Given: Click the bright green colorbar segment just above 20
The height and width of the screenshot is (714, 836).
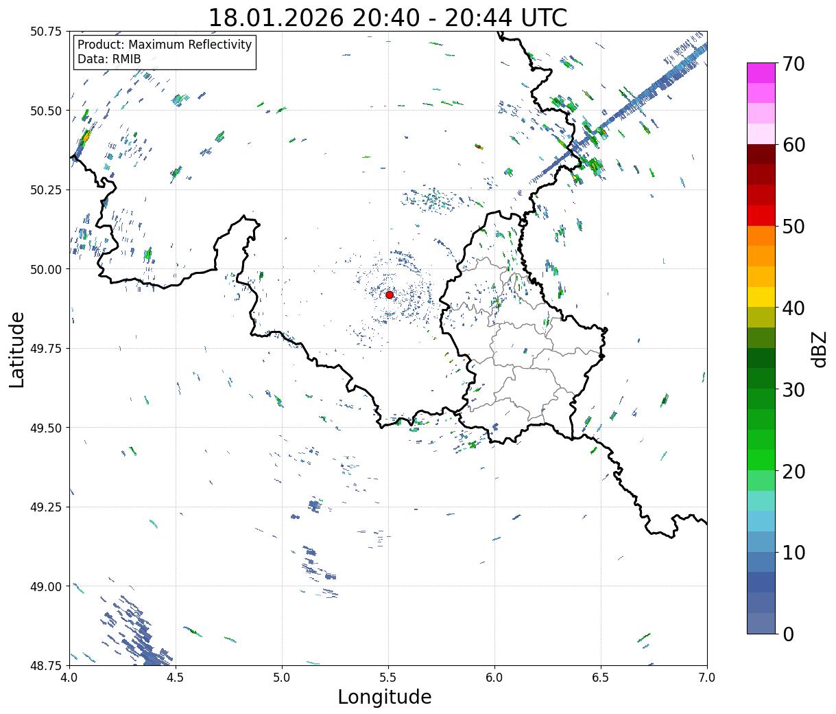Looking at the screenshot, I should click(761, 460).
